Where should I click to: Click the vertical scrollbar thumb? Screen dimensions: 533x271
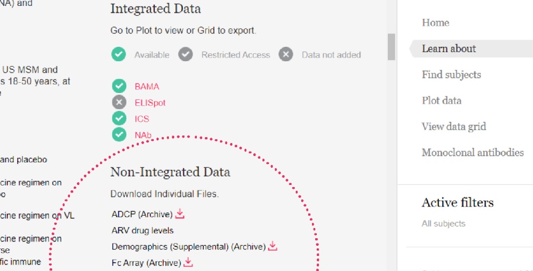pos(391,47)
